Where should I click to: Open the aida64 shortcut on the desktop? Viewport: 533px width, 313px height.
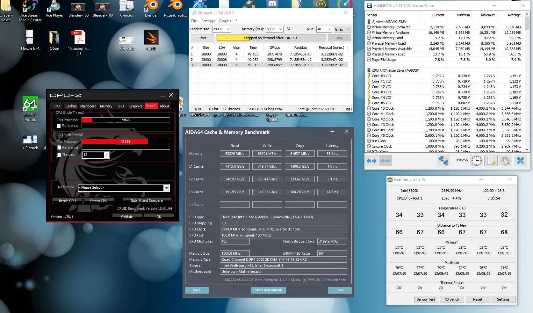click(30, 104)
